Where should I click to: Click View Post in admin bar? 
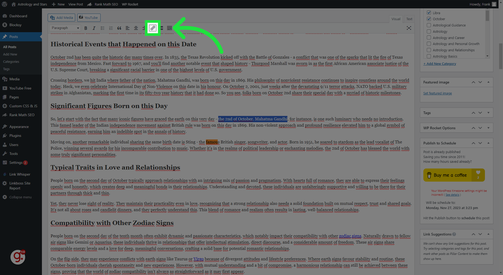click(x=76, y=4)
